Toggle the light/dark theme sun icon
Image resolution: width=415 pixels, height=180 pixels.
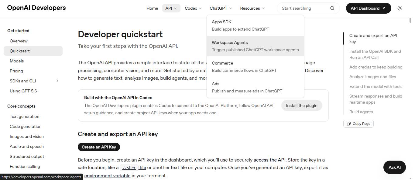400,8
